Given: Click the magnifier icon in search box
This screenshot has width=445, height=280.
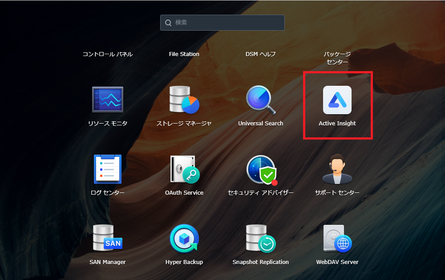Looking at the screenshot, I should click(168, 23).
